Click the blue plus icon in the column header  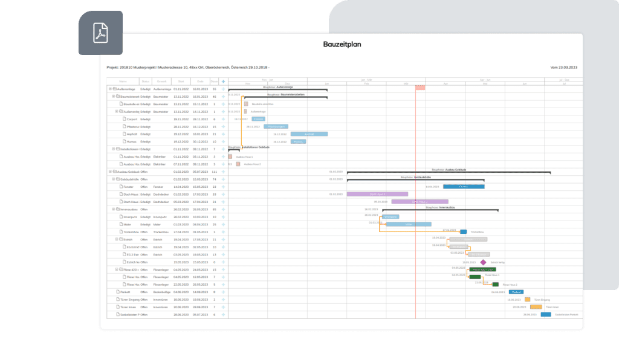point(223,81)
